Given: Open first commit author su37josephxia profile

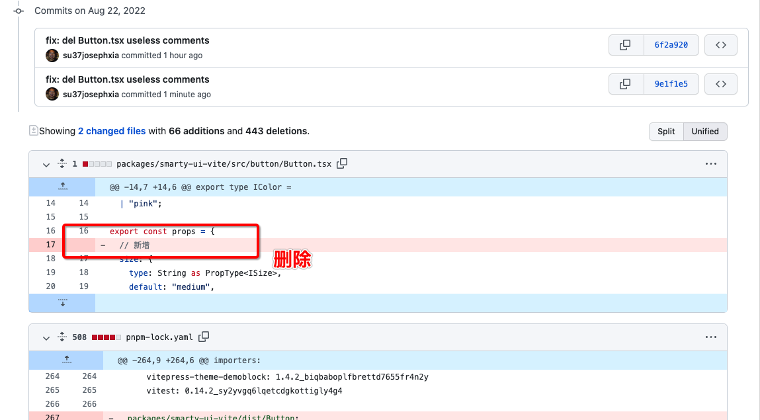Looking at the screenshot, I should coord(91,56).
